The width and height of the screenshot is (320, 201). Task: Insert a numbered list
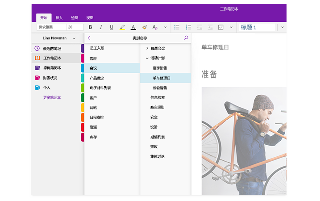pos(188,27)
